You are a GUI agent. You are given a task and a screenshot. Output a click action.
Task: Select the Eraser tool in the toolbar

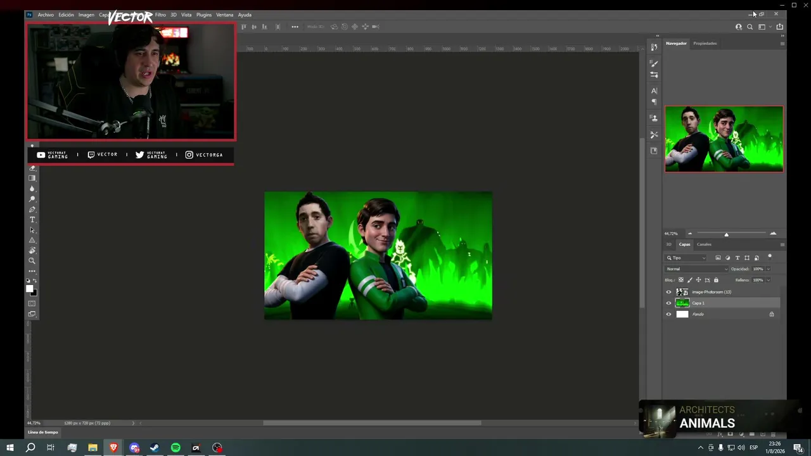tap(32, 168)
